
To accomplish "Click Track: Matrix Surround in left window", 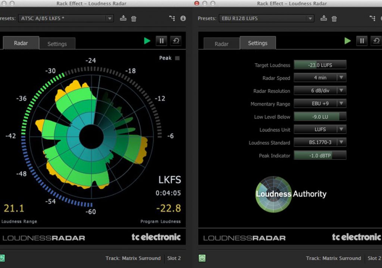I will click(x=133, y=258).
